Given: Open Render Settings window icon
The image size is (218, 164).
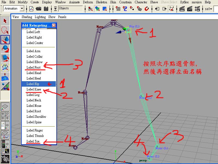Looking at the screenshot, I should (x=197, y=9).
